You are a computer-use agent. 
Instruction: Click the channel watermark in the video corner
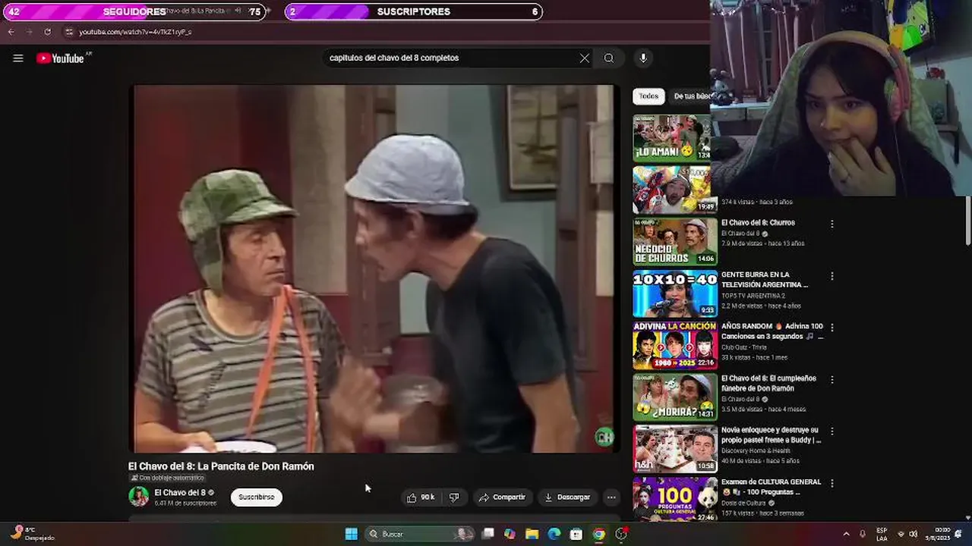coord(604,437)
